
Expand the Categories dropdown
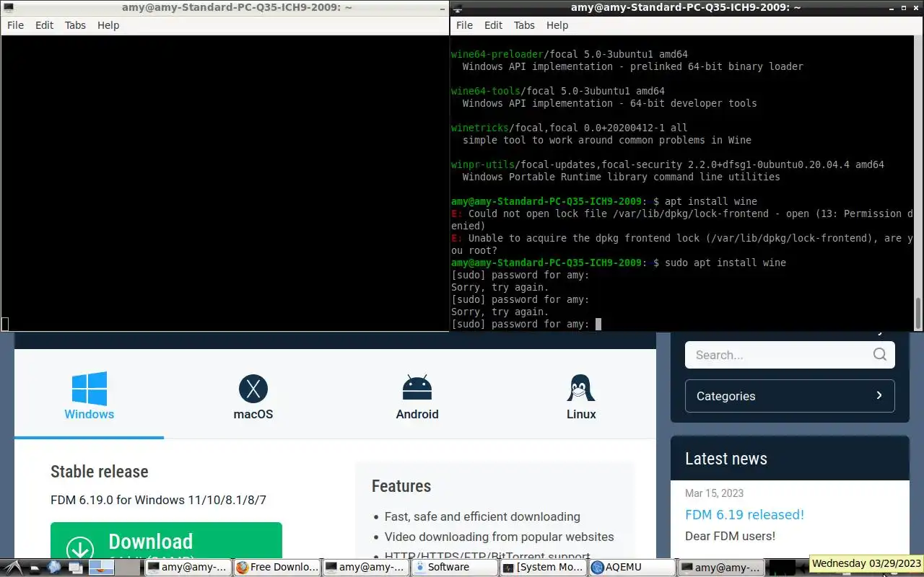pyautogui.click(x=790, y=396)
